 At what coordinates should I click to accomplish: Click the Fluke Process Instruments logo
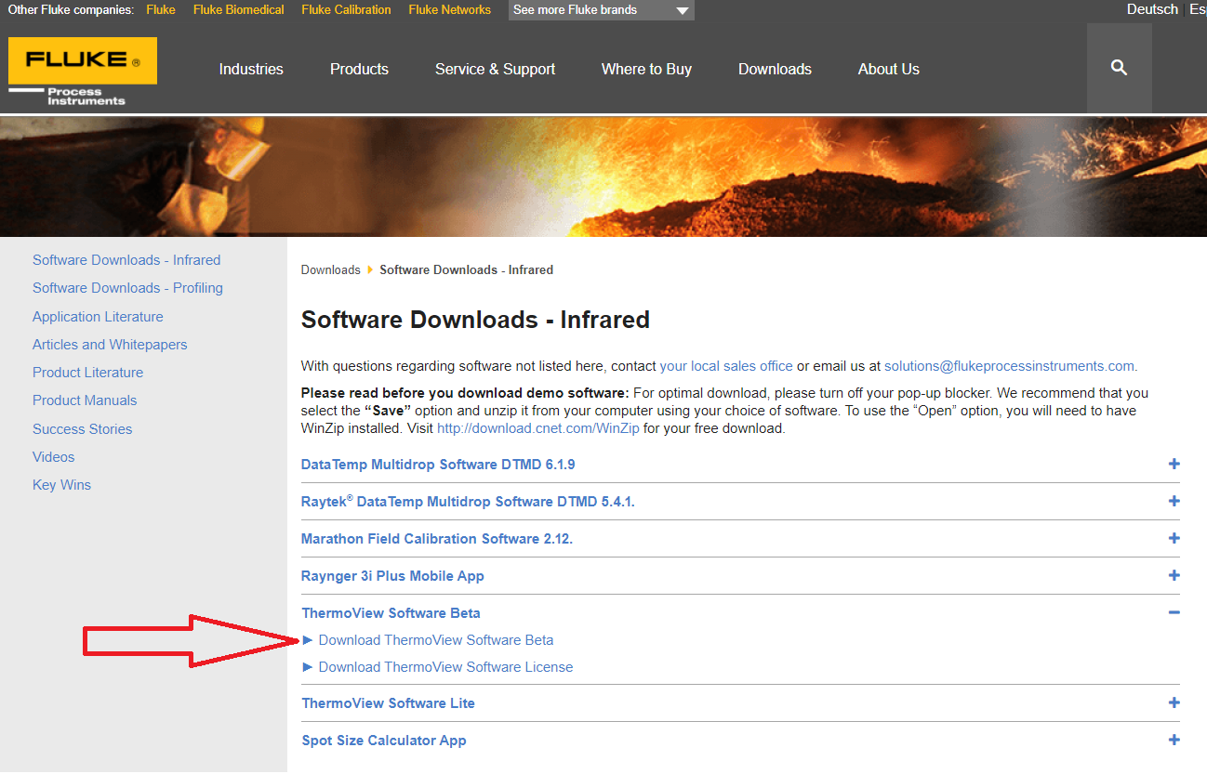(83, 72)
